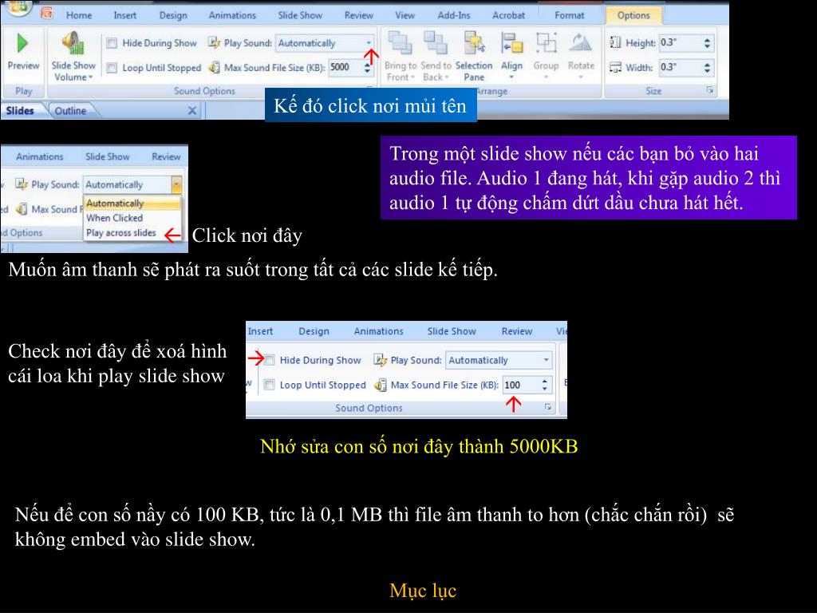
Task: Switch to the Options tab
Action: coord(633,15)
